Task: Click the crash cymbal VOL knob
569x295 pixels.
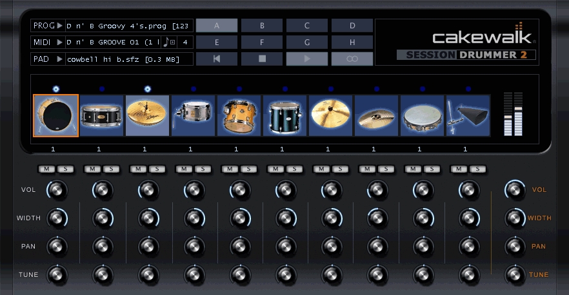Action: pyautogui.click(x=332, y=190)
